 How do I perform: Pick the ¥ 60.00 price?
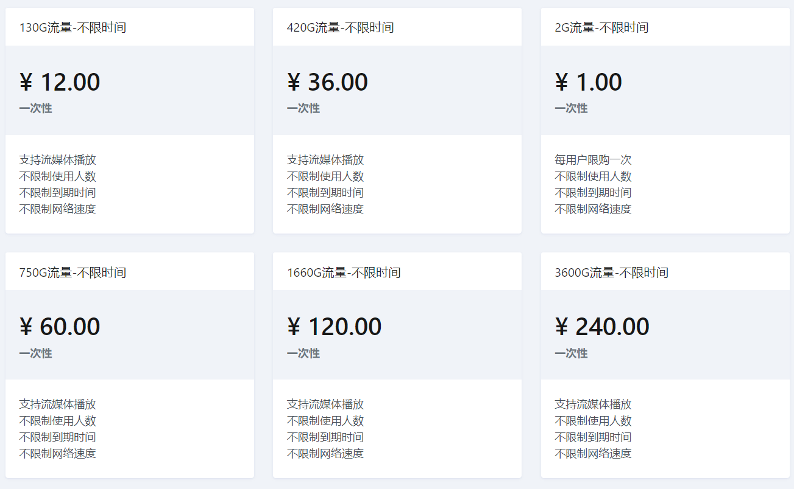(x=60, y=327)
